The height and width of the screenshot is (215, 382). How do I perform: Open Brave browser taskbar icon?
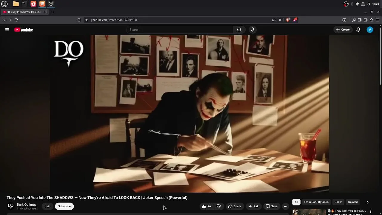[42, 4]
